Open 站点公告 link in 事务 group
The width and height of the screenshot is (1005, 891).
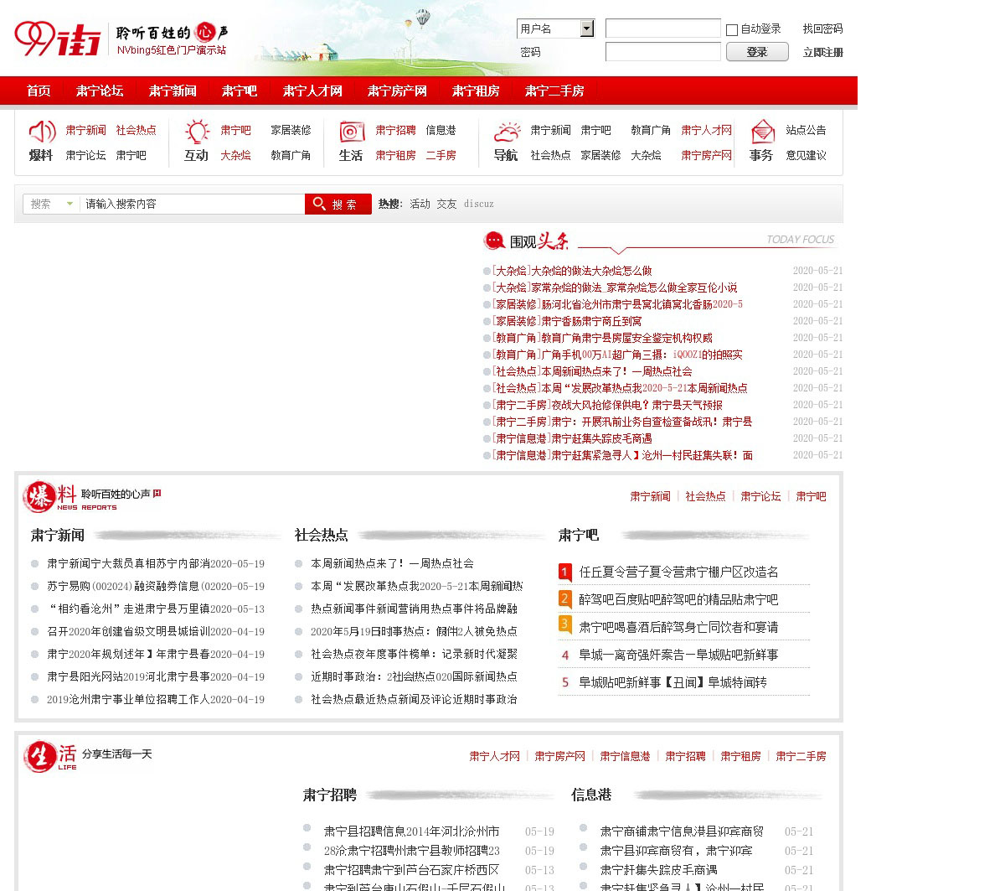point(806,130)
